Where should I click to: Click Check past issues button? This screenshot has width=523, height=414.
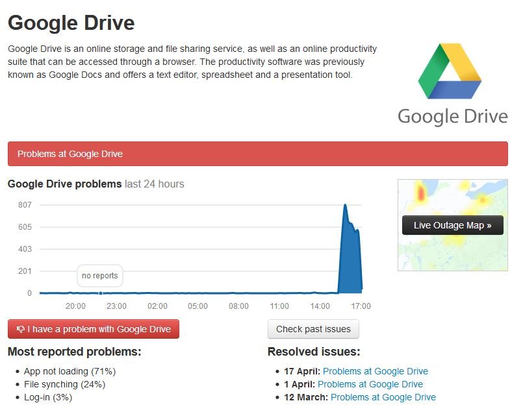[x=313, y=329]
